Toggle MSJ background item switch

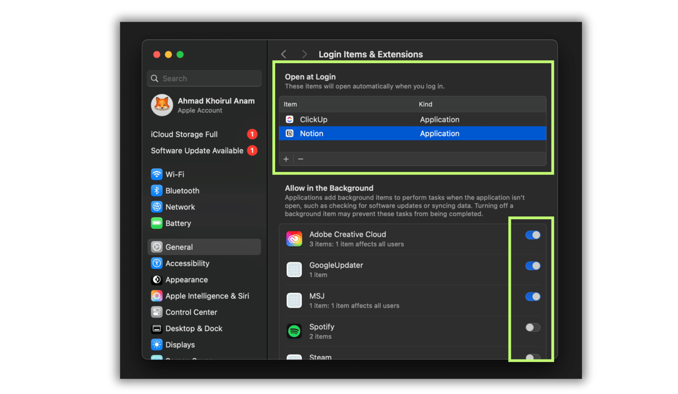[532, 296]
